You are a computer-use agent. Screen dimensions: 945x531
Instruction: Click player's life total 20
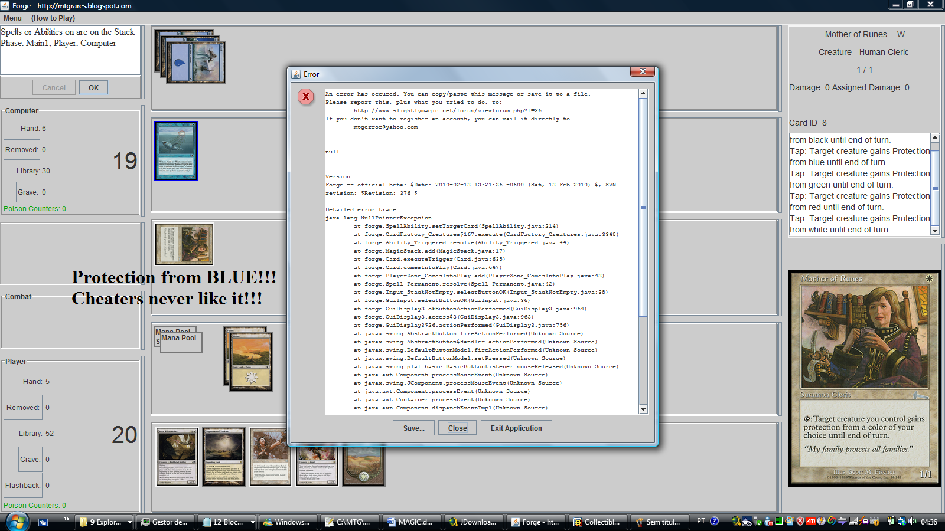125,435
